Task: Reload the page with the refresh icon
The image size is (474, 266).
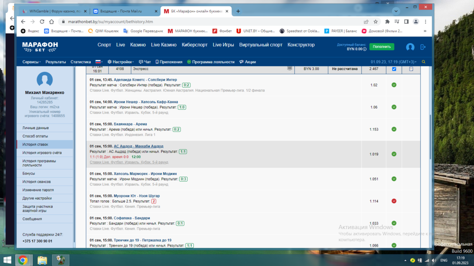Action: coord(42,22)
